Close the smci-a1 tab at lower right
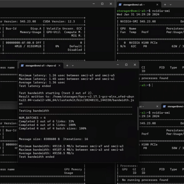Screen dimensions: 184x184 (x=157, y=106)
